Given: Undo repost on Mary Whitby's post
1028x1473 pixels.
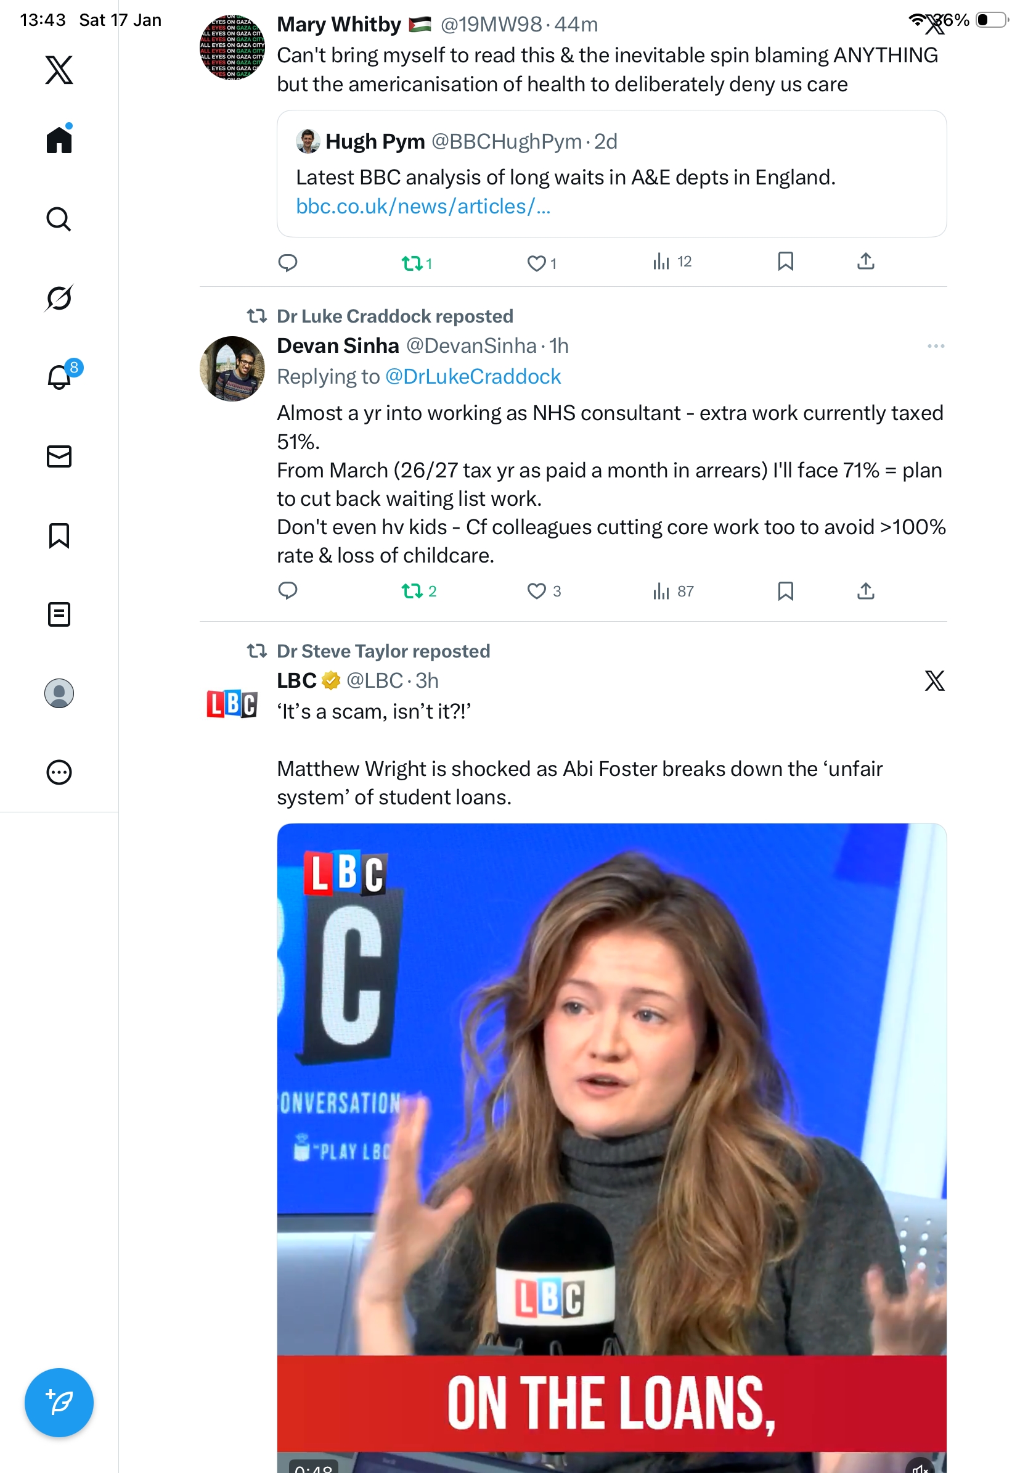Looking at the screenshot, I should (412, 263).
